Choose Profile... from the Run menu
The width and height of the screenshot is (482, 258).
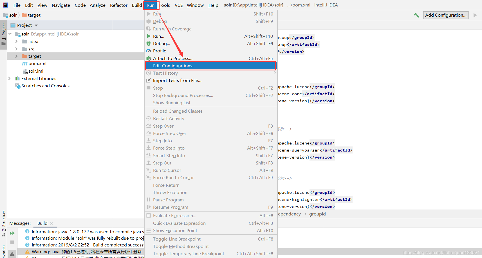click(x=211, y=51)
